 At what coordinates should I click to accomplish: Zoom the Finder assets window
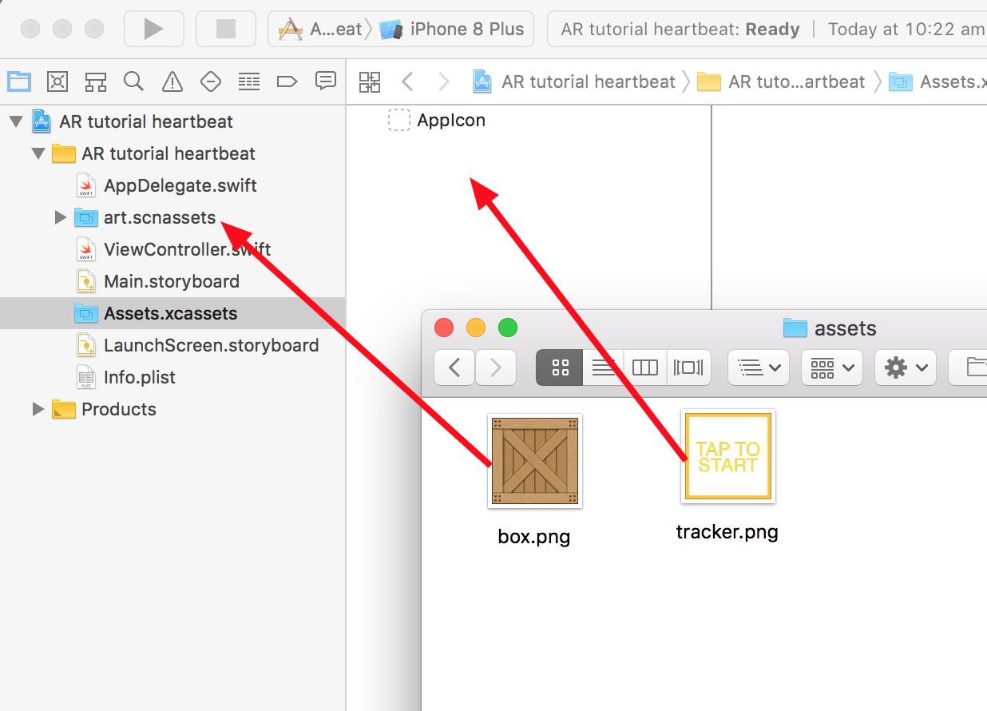[x=507, y=328]
